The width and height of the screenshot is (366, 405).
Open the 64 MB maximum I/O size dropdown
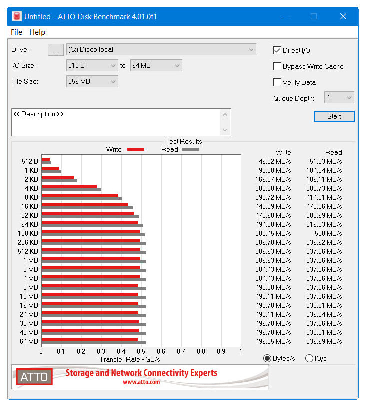click(156, 65)
